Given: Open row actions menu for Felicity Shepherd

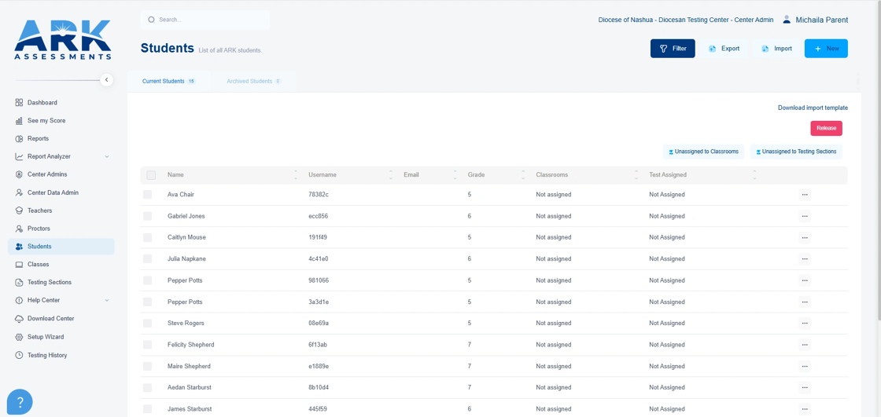Looking at the screenshot, I should click(805, 345).
